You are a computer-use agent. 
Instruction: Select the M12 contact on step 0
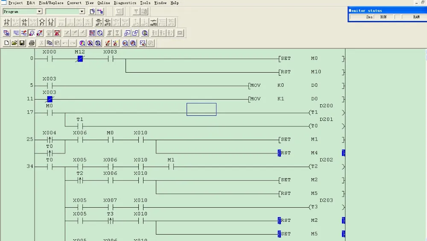click(x=80, y=59)
